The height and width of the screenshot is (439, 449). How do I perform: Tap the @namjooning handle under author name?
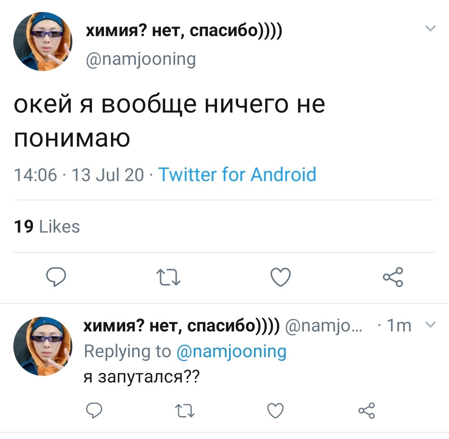click(x=141, y=59)
